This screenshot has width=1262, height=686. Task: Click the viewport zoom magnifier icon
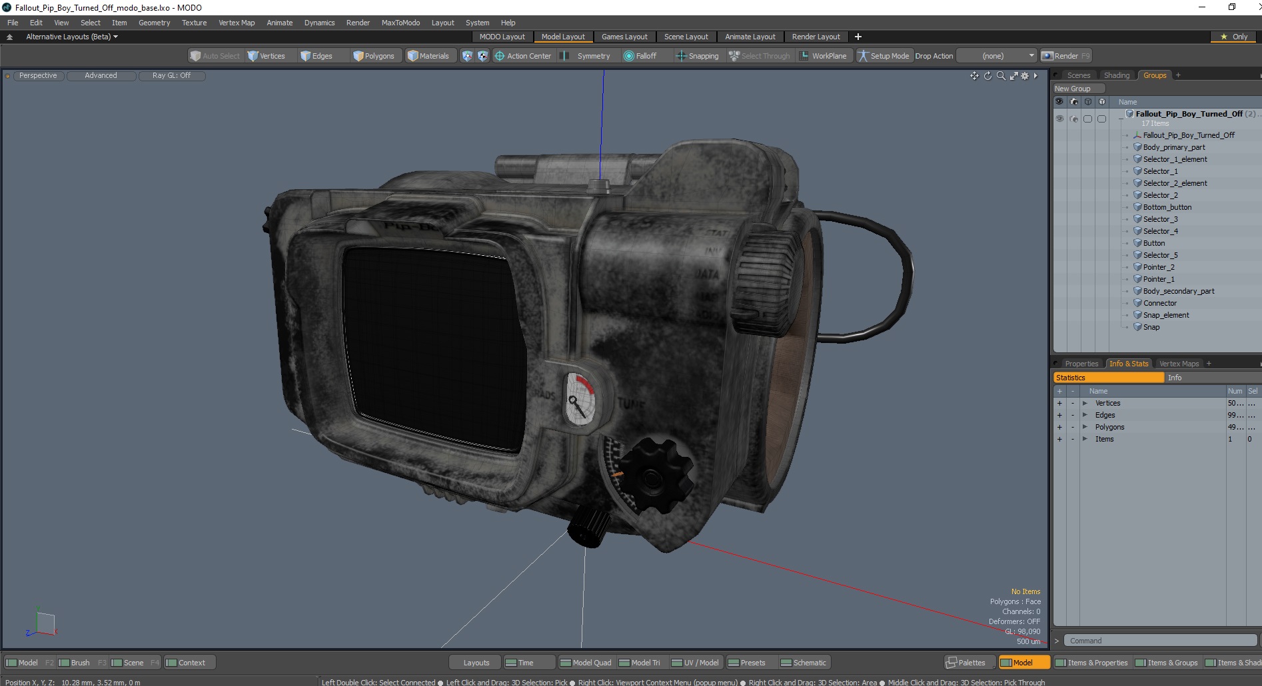[1001, 76]
